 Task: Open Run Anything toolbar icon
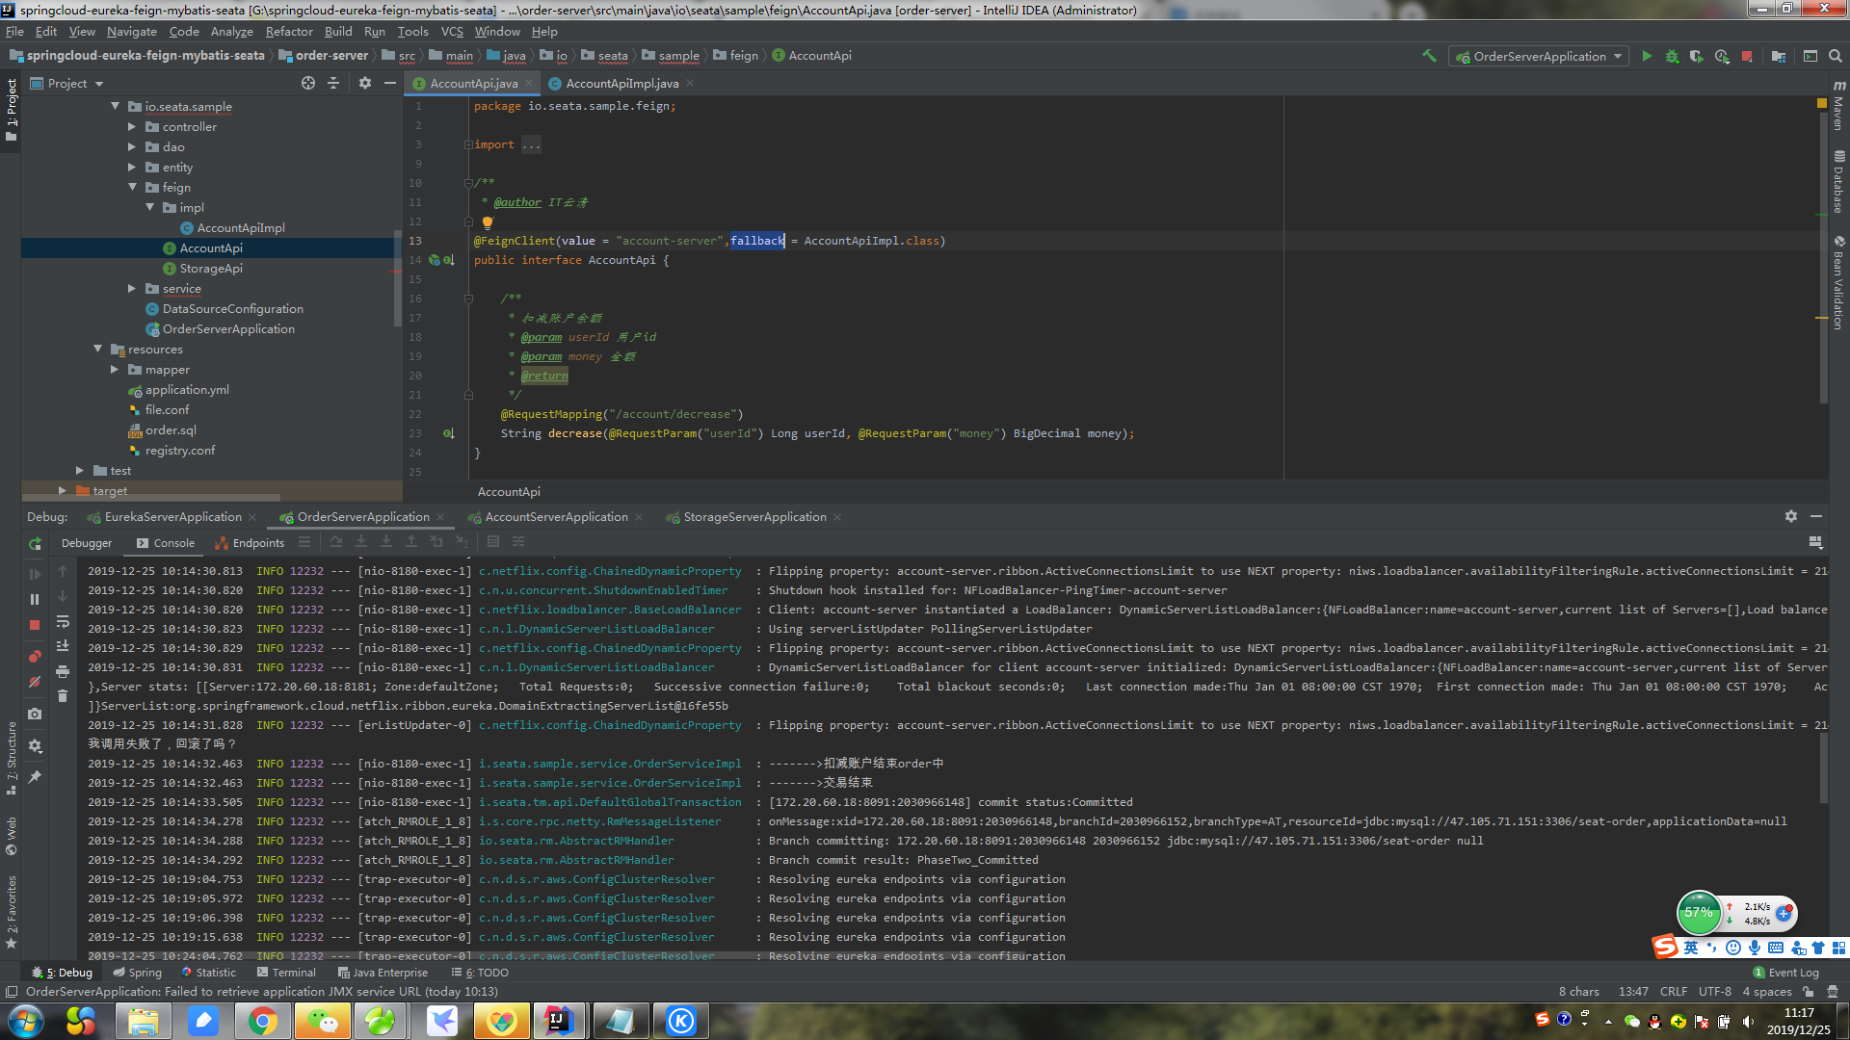(x=1810, y=56)
